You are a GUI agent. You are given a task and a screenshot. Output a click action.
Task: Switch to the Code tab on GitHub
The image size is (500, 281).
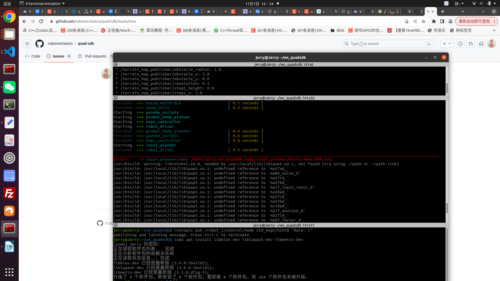coord(32,56)
